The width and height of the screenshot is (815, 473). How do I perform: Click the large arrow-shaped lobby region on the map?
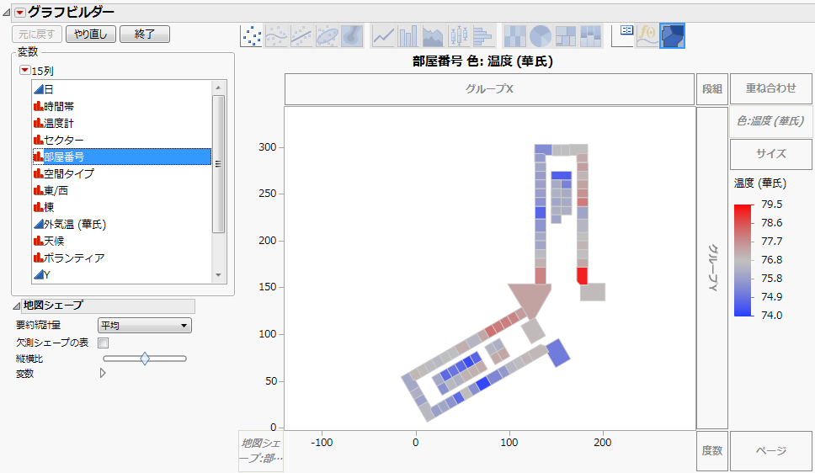pyautogui.click(x=530, y=300)
